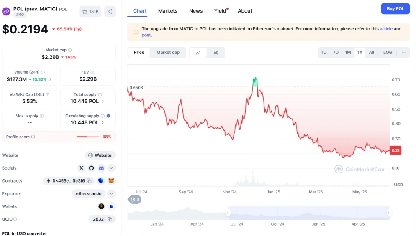Click the verified circulating supply badge
The height and width of the screenshot is (236, 416).
[108, 116]
